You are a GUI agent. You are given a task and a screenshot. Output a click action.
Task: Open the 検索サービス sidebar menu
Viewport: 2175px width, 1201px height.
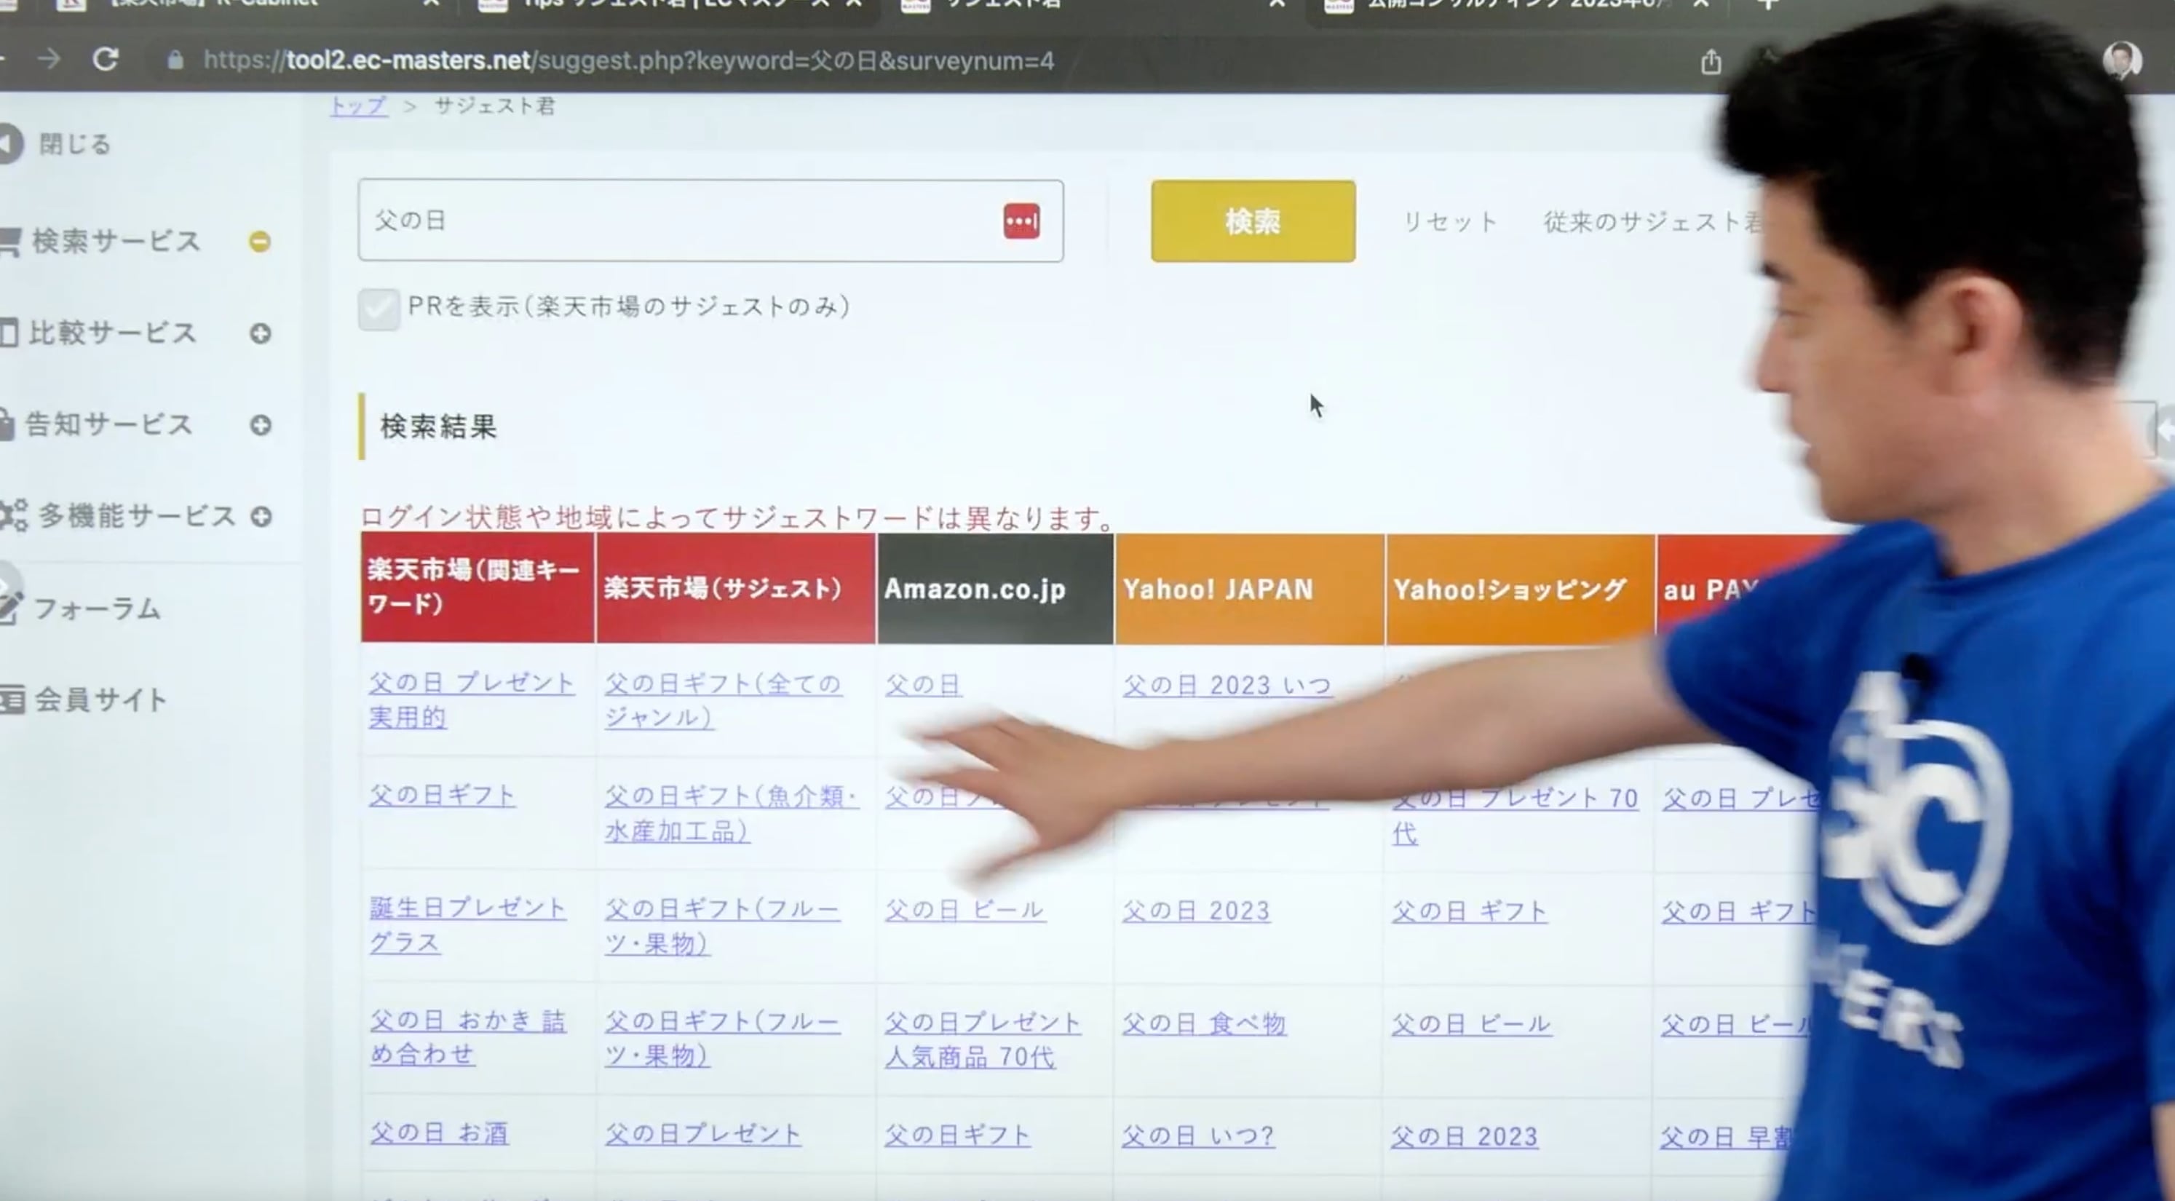point(116,242)
